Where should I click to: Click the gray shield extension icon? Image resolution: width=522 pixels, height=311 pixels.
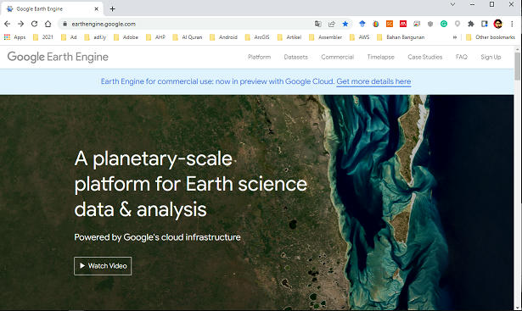(x=430, y=24)
